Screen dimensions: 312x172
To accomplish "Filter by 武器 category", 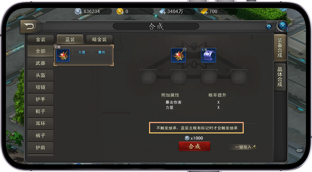I will [x=41, y=63].
